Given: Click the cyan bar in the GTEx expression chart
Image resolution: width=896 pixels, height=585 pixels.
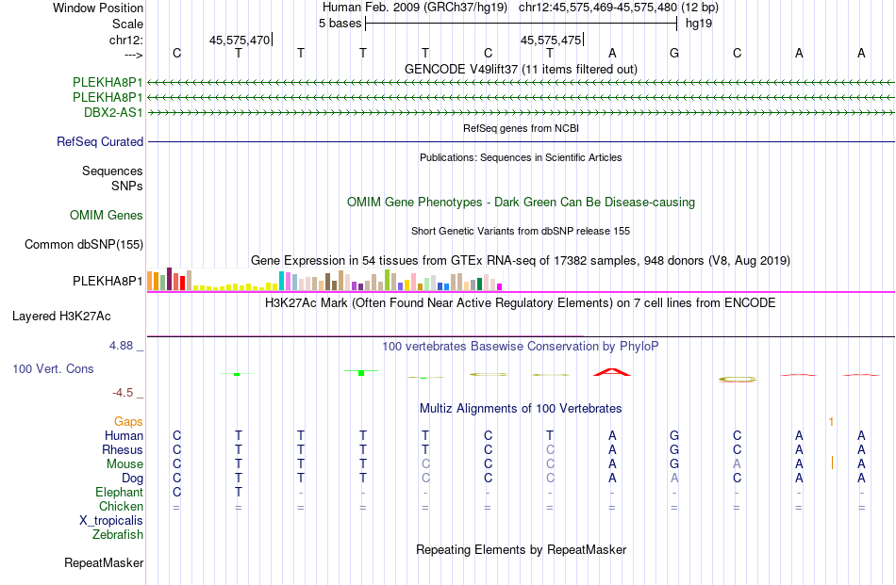Looking at the screenshot, I should [282, 281].
